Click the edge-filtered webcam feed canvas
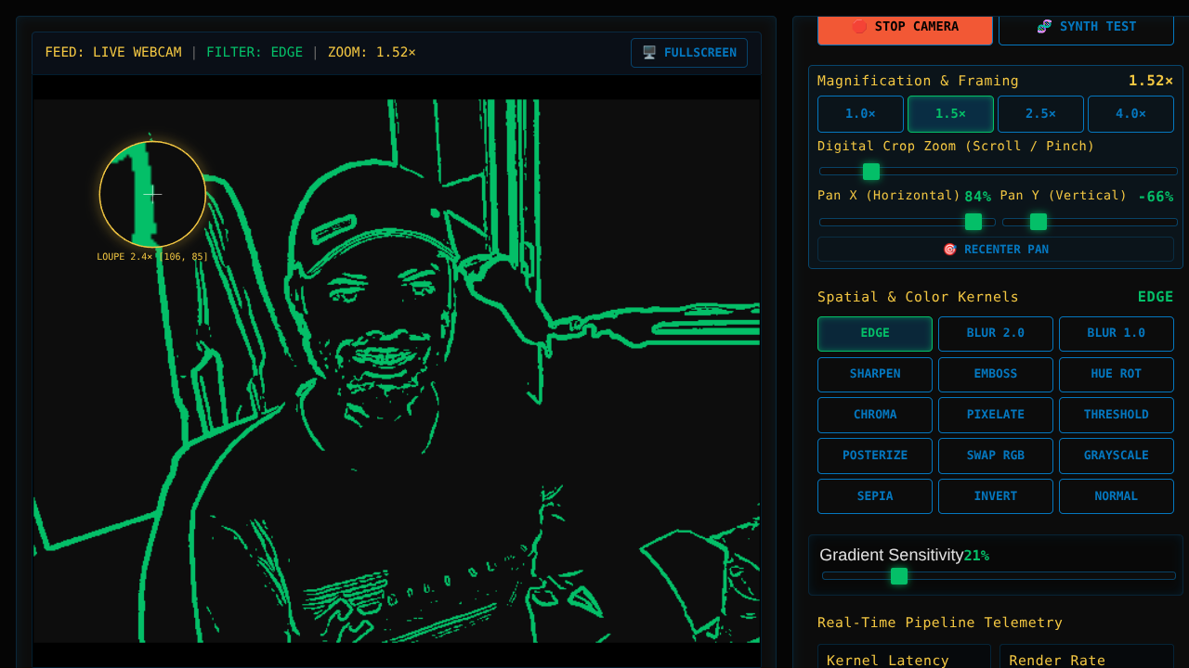 coord(397,371)
